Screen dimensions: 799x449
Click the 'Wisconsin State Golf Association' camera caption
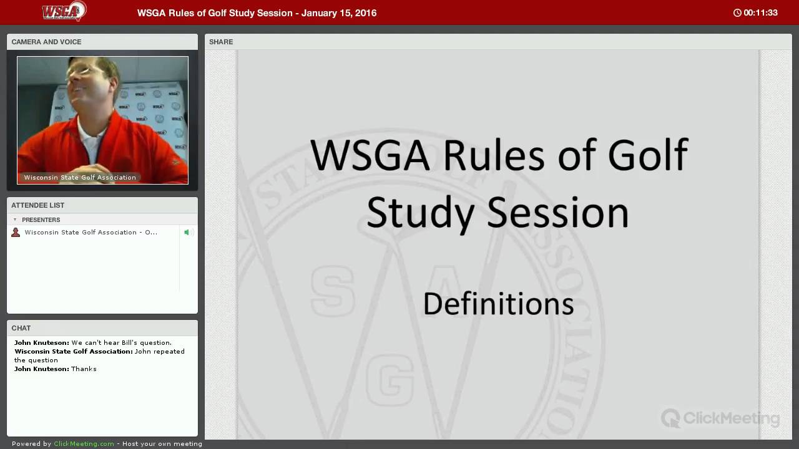point(80,178)
